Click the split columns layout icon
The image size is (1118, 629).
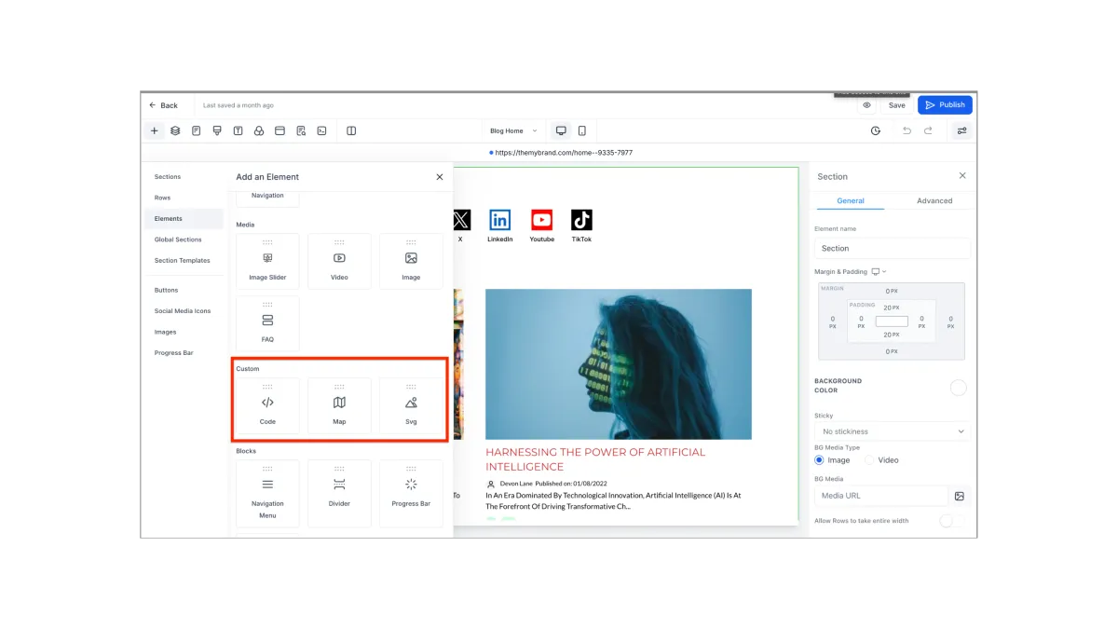(351, 131)
